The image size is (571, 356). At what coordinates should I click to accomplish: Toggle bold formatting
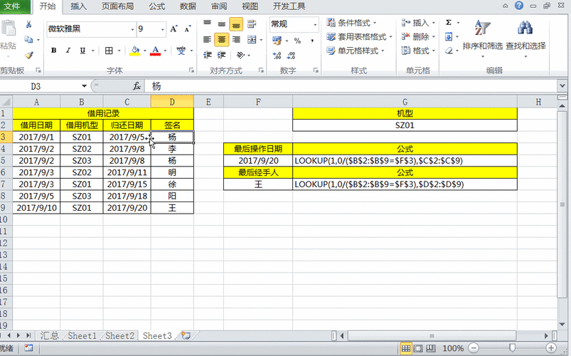click(53, 51)
